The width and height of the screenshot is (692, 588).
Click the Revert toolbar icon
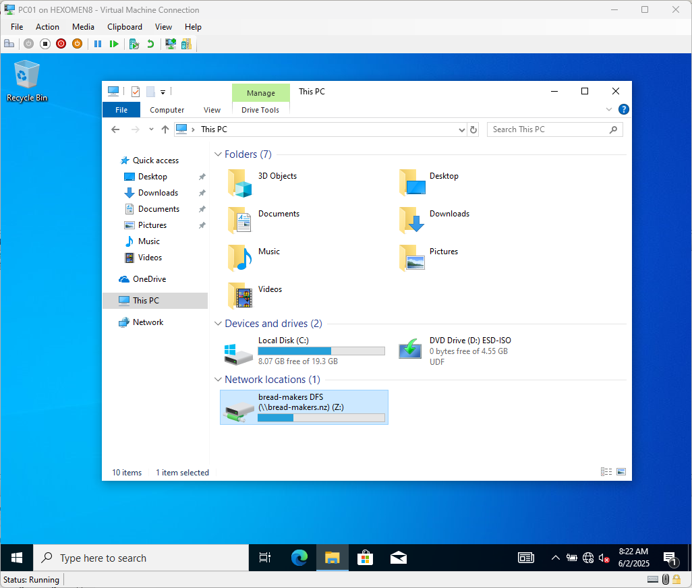(150, 44)
